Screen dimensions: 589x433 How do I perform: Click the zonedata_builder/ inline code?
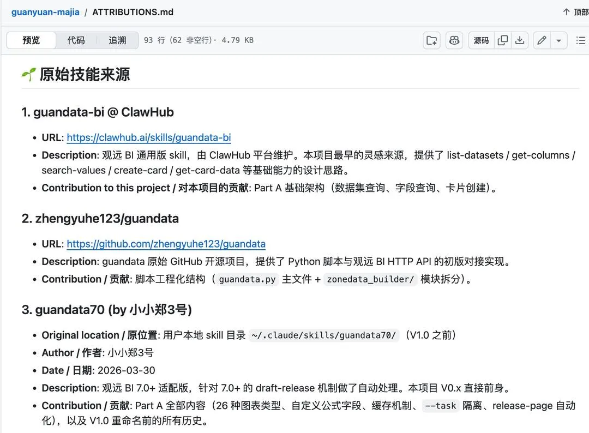[x=370, y=279]
